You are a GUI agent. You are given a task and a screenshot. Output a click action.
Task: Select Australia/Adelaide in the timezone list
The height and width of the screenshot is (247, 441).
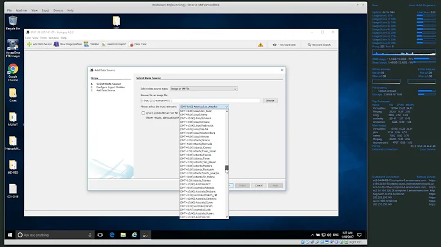point(202,188)
